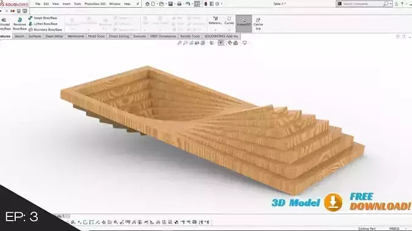Select the Swept Boss/Base tool
The height and width of the screenshot is (231, 412).
(x=43, y=18)
